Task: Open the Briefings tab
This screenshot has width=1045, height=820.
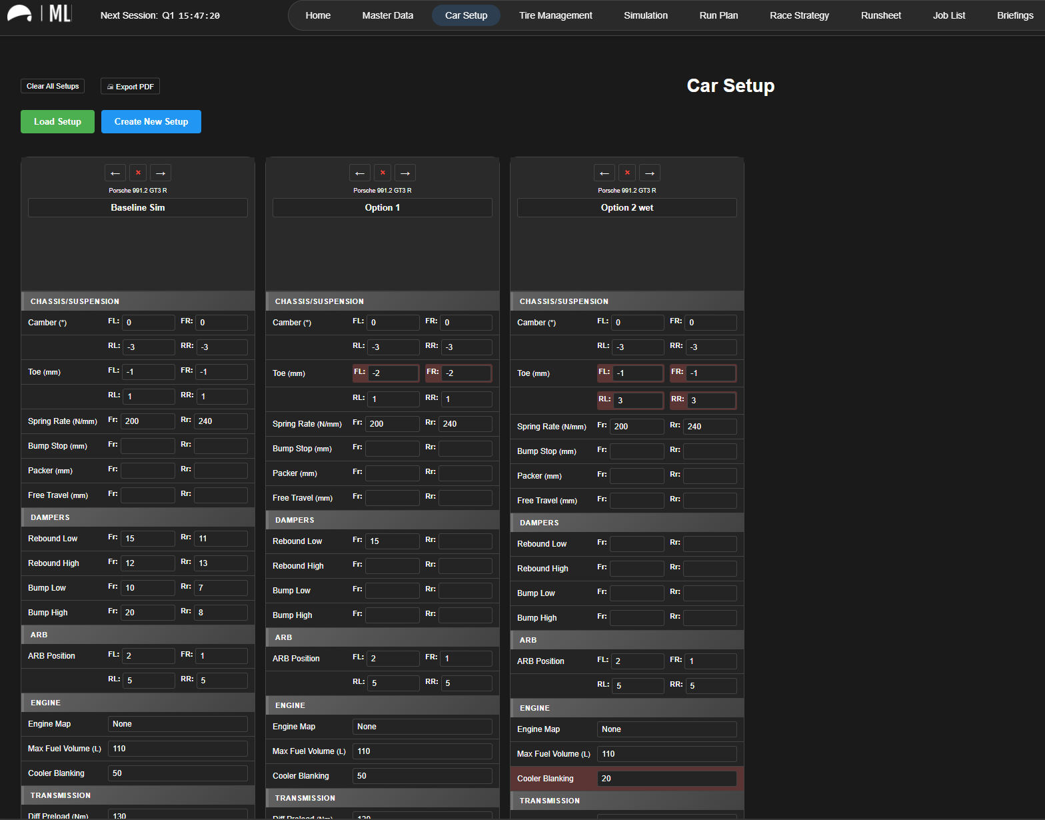Action: tap(1015, 15)
